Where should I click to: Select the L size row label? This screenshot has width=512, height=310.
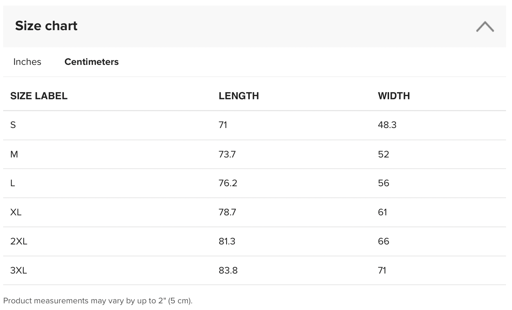(13, 183)
